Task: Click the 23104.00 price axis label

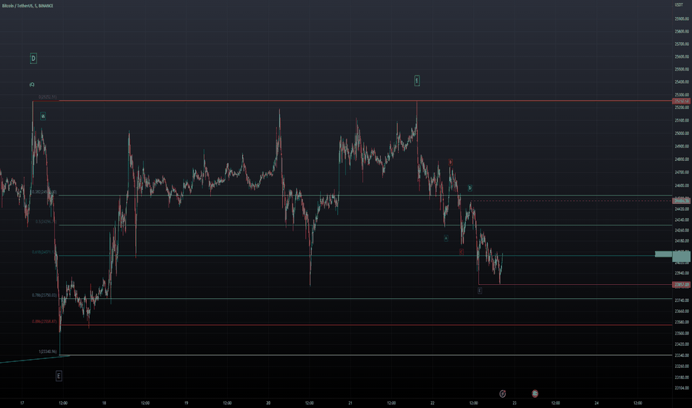Action: point(682,388)
